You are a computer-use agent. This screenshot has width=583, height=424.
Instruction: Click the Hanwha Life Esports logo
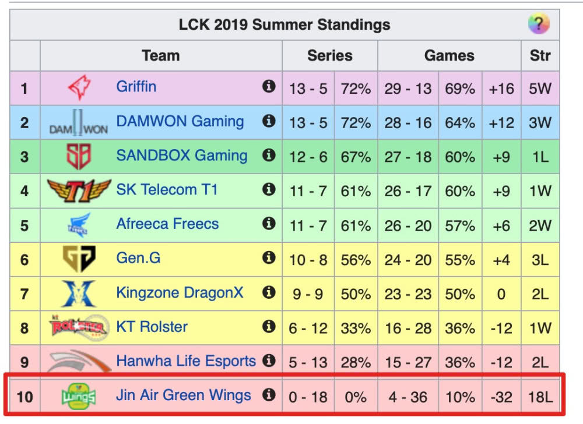[79, 361]
